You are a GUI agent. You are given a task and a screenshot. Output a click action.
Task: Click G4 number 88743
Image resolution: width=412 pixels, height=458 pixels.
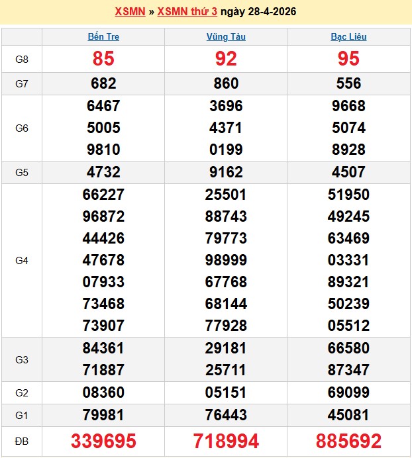click(x=226, y=216)
